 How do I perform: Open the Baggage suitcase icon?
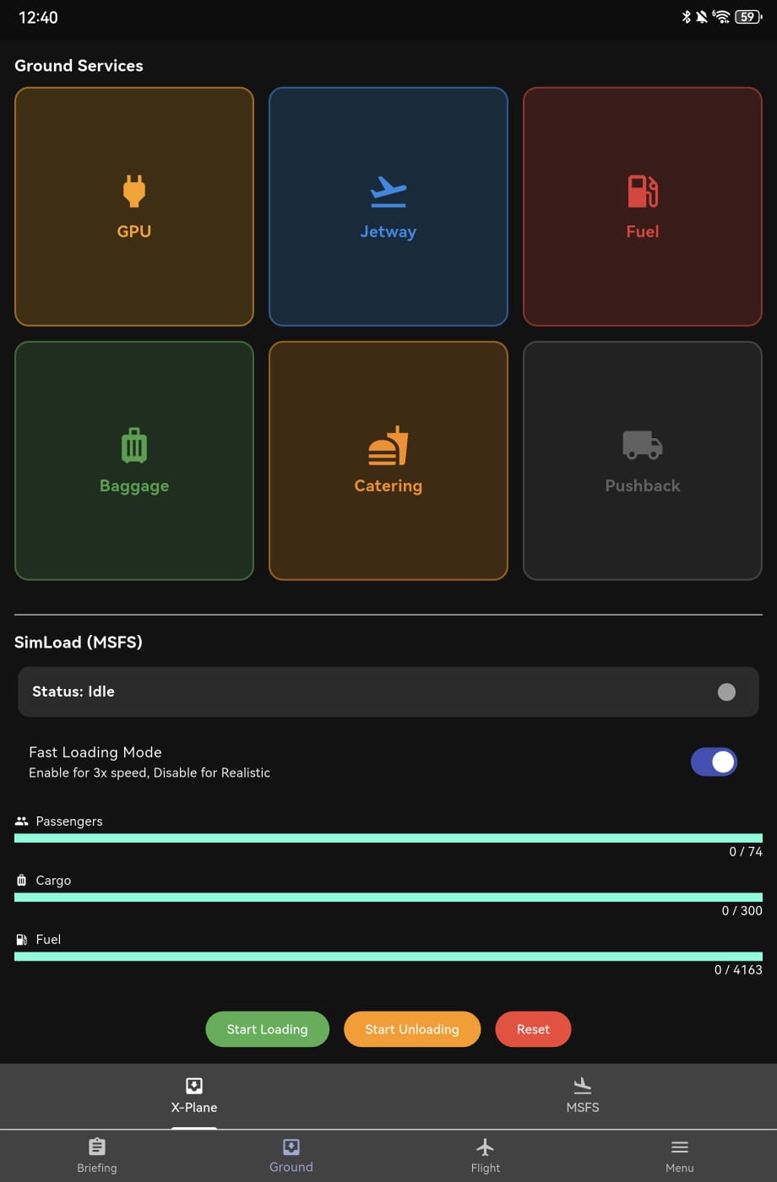[x=134, y=445]
